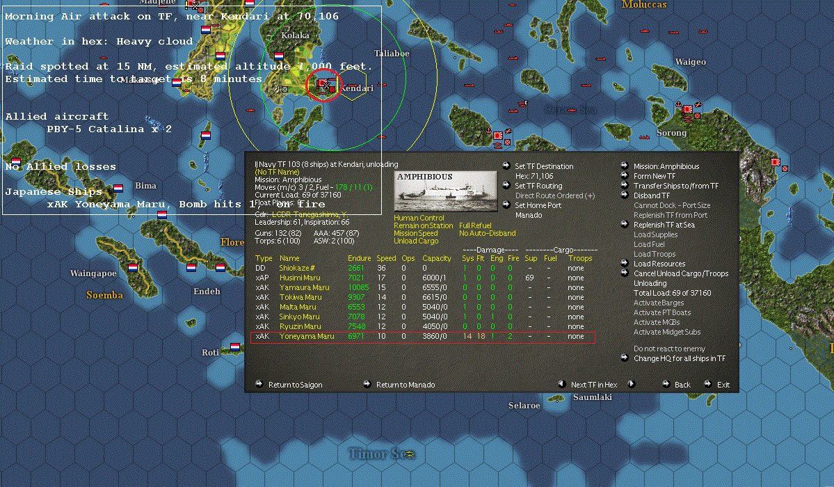Click the arrow icon beside Back
This screenshot has width=834, height=487.
point(666,384)
